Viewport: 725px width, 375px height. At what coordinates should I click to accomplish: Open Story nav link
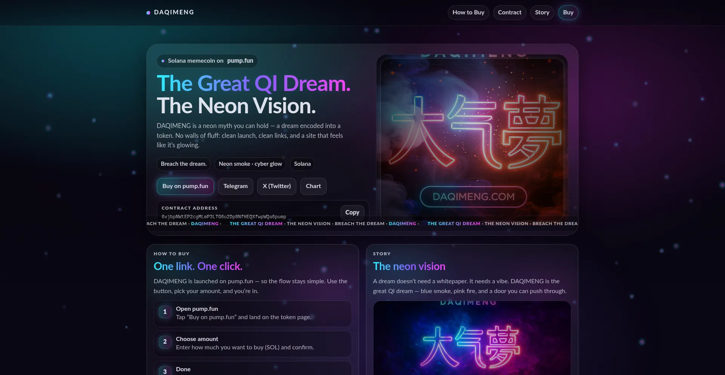(542, 12)
